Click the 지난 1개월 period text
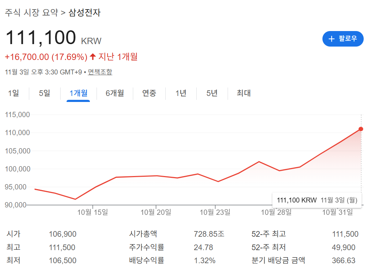 [x=118, y=57]
